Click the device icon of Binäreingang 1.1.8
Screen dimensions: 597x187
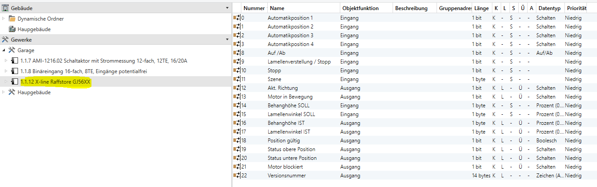click(x=15, y=71)
